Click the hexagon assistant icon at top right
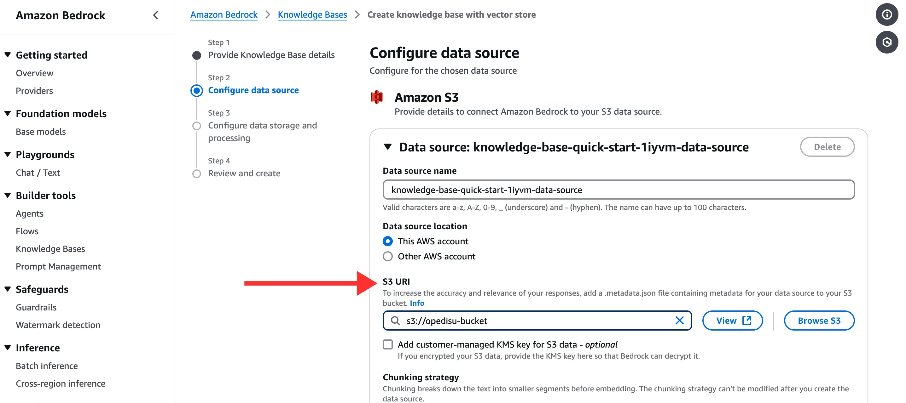The width and height of the screenshot is (906, 403). [x=886, y=43]
